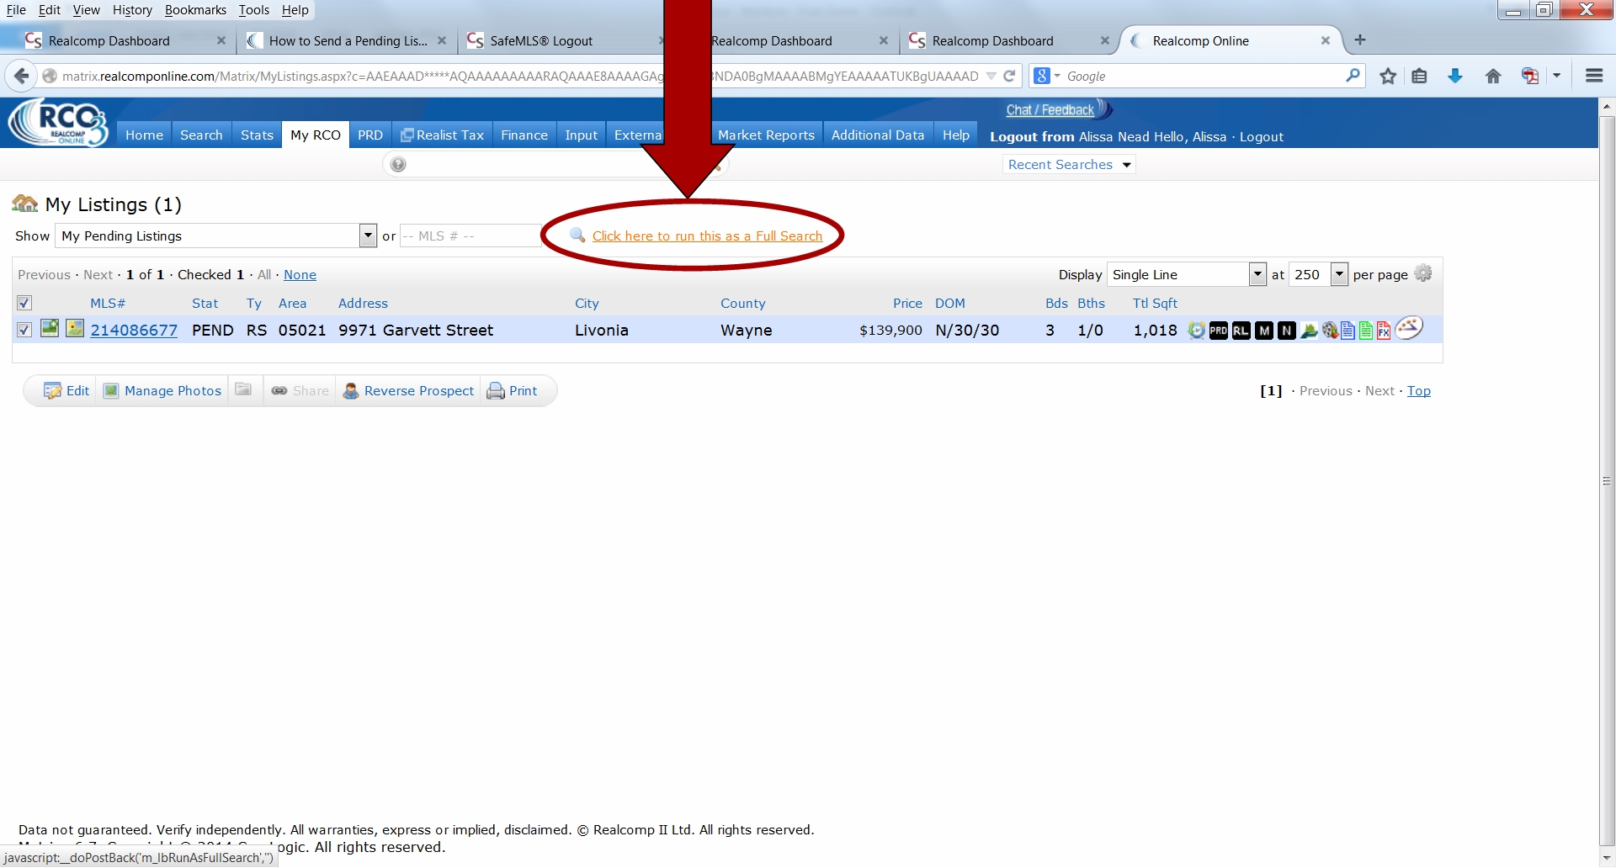Open the Finance nav tab

[x=524, y=135]
